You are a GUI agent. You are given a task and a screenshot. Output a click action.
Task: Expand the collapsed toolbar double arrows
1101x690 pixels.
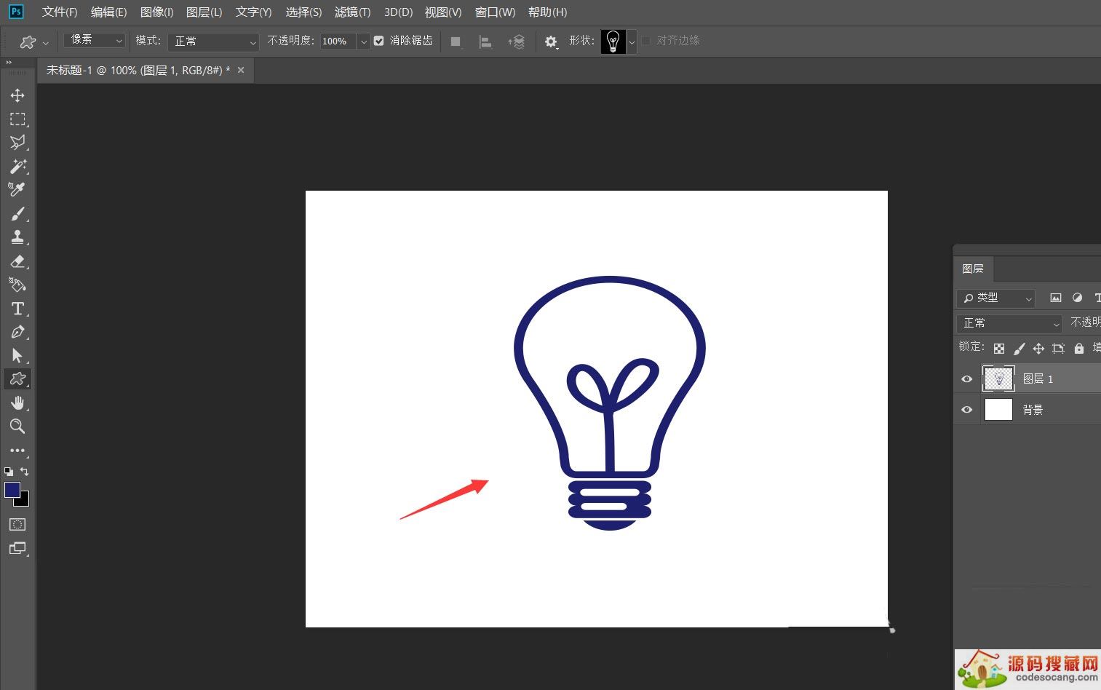9,63
